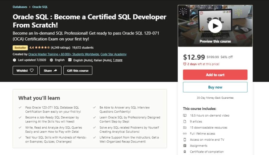Play the course preview video
The height and width of the screenshot is (155, 269).
point(215,26)
